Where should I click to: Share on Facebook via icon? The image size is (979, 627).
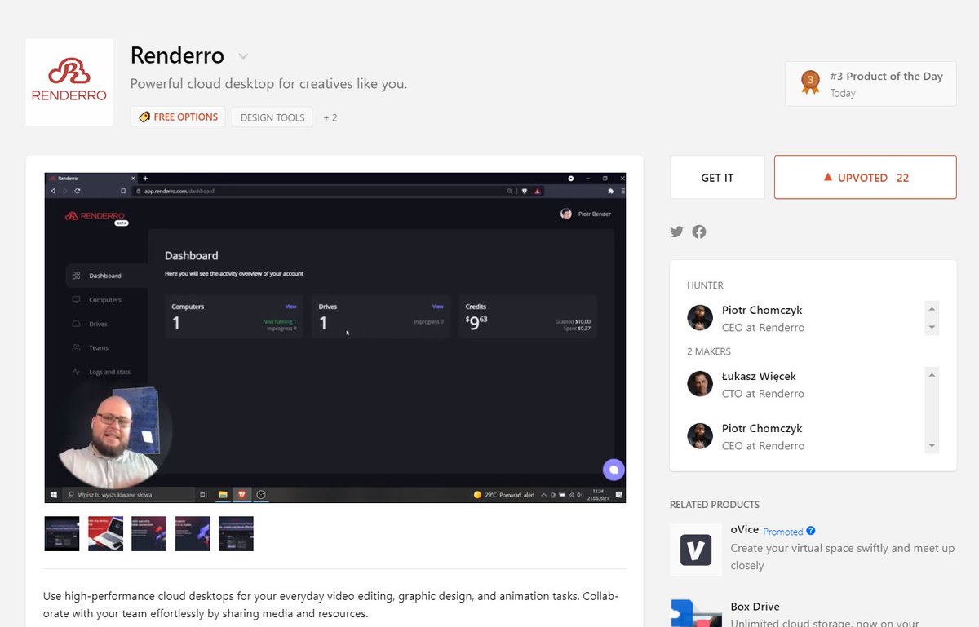[x=699, y=232]
